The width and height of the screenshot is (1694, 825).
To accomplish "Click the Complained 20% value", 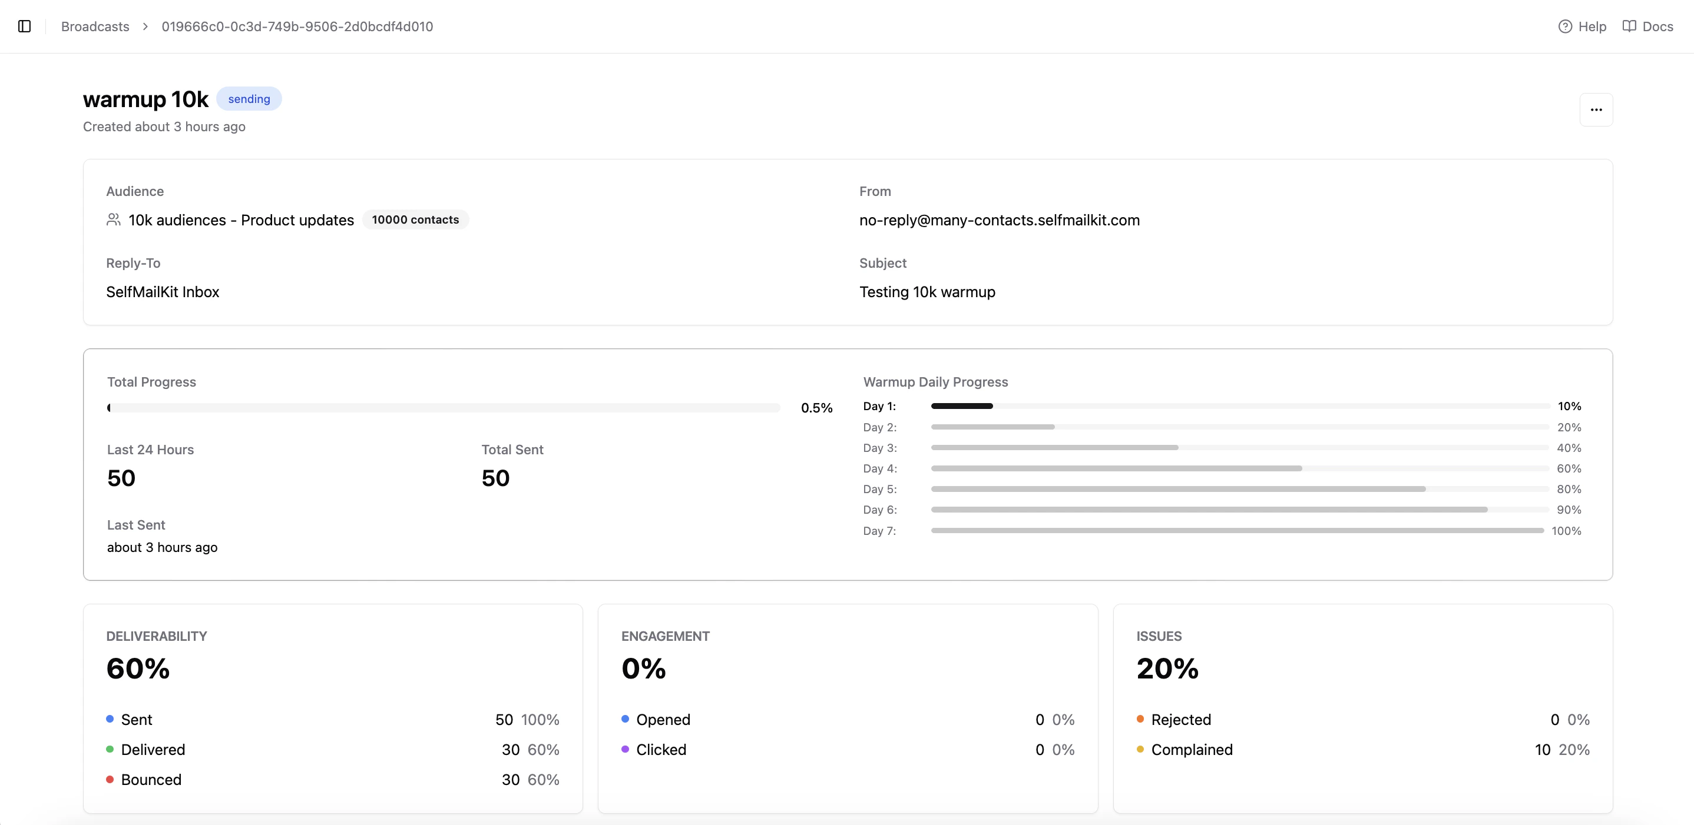I will point(1574,750).
